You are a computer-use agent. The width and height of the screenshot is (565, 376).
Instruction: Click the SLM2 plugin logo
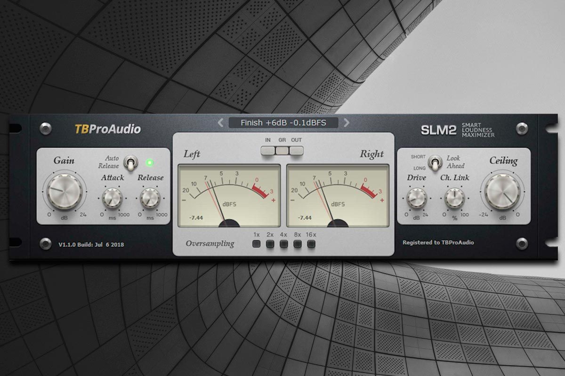[439, 130]
